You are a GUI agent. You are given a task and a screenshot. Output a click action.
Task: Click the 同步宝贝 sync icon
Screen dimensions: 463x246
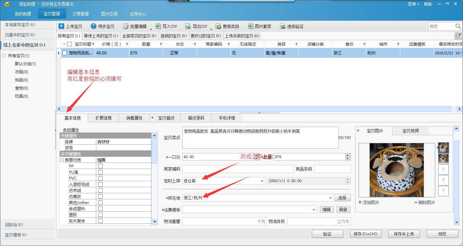point(93,26)
